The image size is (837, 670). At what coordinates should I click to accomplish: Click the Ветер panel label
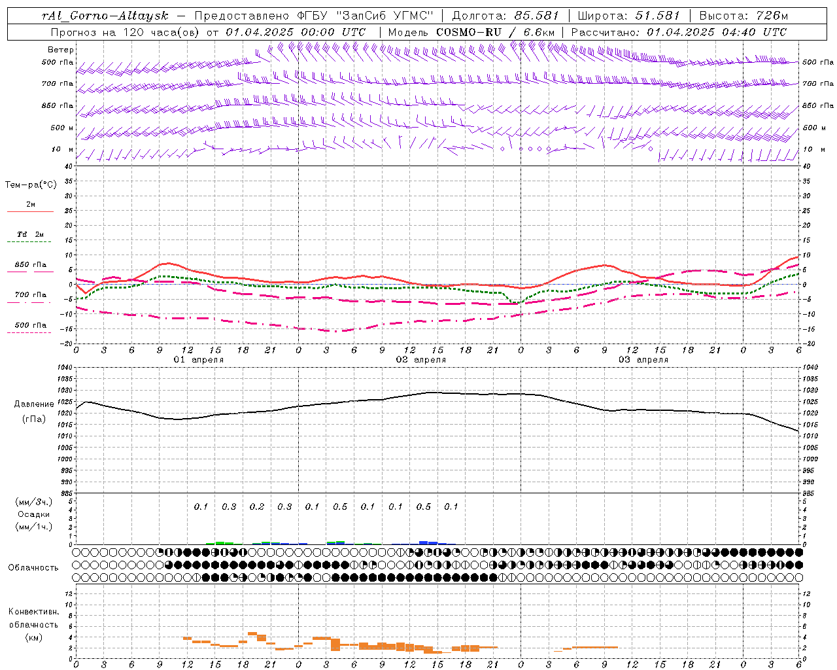61,50
